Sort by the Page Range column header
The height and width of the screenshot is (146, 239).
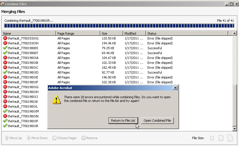click(78, 33)
